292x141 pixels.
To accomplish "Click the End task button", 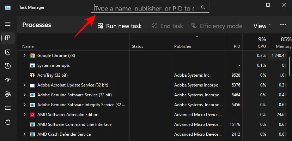I will (x=168, y=26).
